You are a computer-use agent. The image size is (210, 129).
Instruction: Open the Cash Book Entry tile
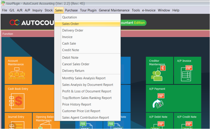click(29, 98)
